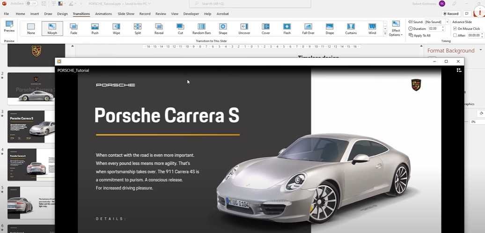Click the PowerPoint app icon
Image resolution: width=485 pixels, height=233 pixels.
(x=3, y=4)
